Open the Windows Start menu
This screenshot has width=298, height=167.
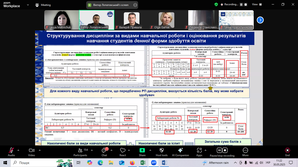tap(5, 163)
